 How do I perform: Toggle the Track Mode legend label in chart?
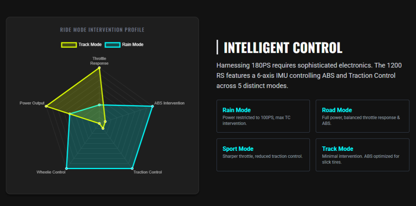90,45
